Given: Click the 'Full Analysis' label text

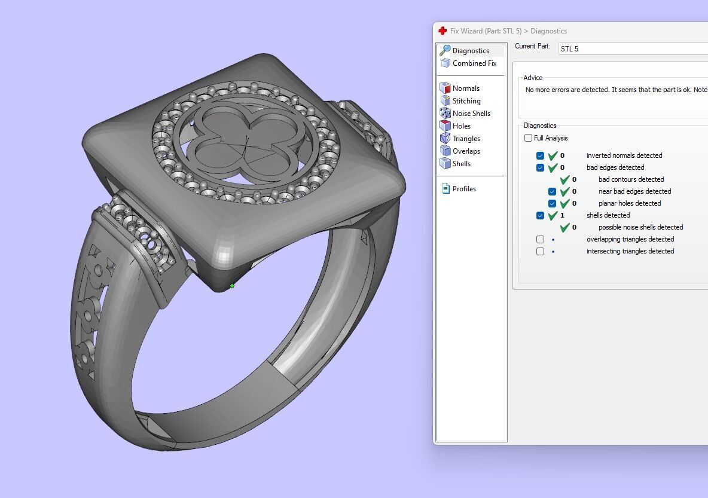Looking at the screenshot, I should pyautogui.click(x=550, y=138).
